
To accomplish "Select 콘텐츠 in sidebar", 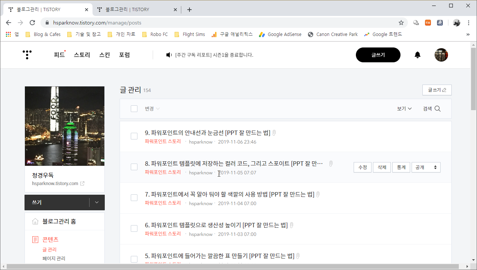I will click(x=50, y=240).
